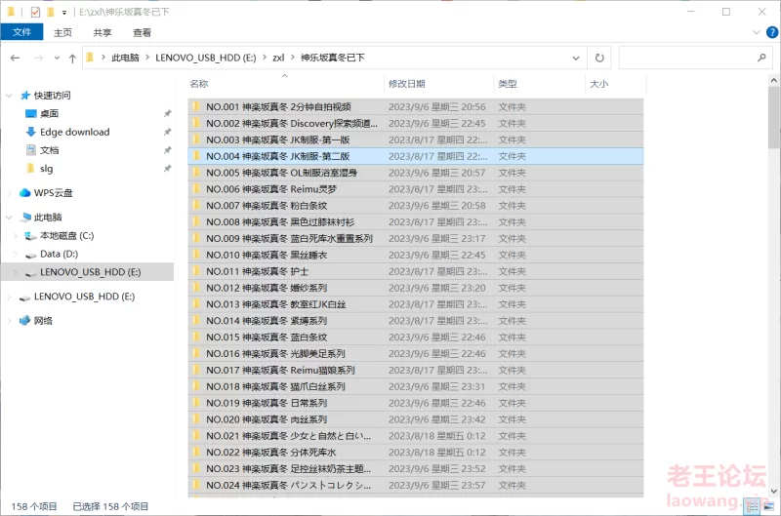Screen dimensions: 781x516
Task: Unpin 桌面 using its pin icon
Action: 167,113
